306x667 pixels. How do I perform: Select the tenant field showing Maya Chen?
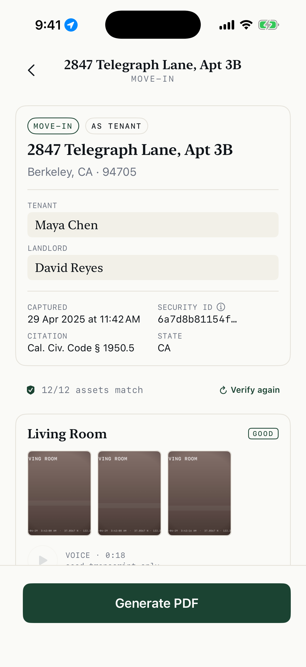tap(153, 225)
